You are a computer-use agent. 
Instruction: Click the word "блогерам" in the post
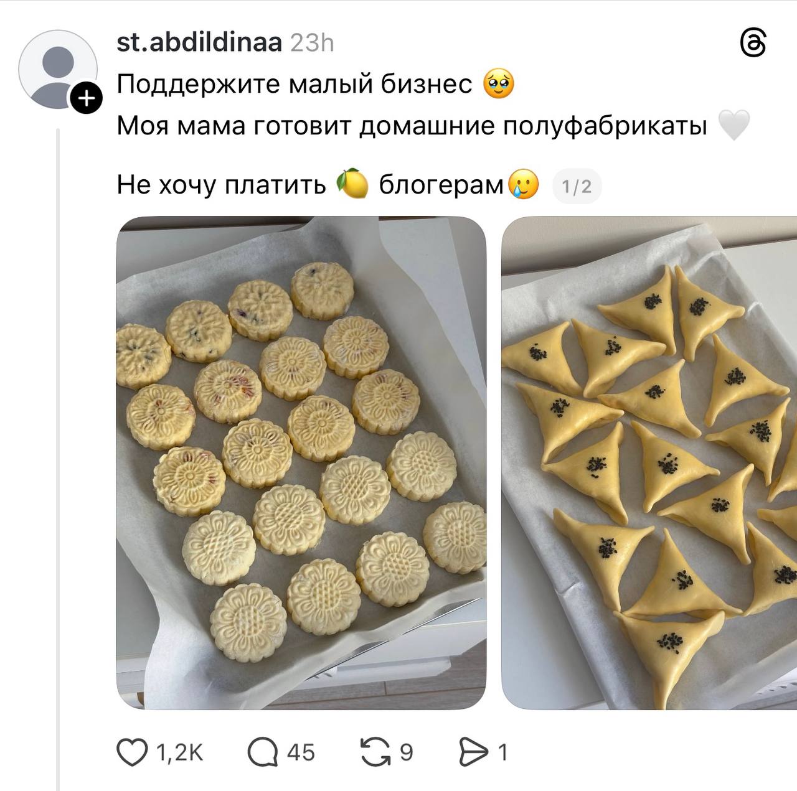pos(441,185)
